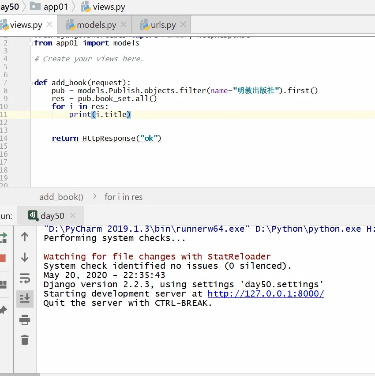Switch to the urls.py editor tab

[x=161, y=25]
